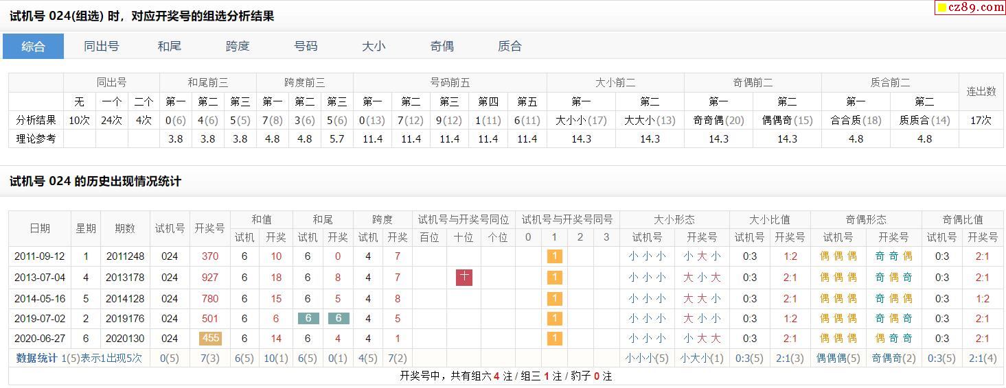Click date 2013-07-04
The width and height of the screenshot is (1006, 388).
point(40,278)
